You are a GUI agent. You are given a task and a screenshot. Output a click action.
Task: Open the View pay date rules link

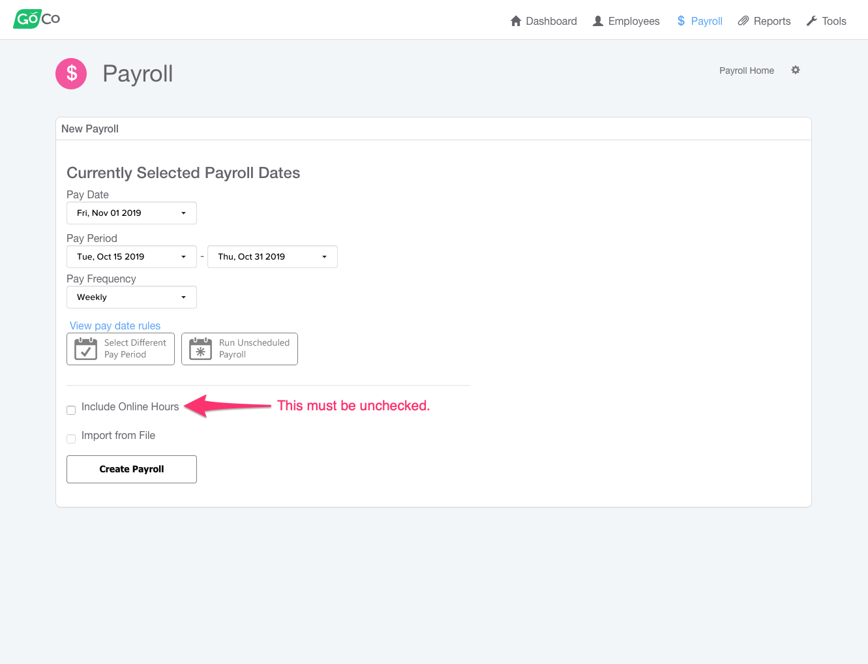[x=115, y=325]
